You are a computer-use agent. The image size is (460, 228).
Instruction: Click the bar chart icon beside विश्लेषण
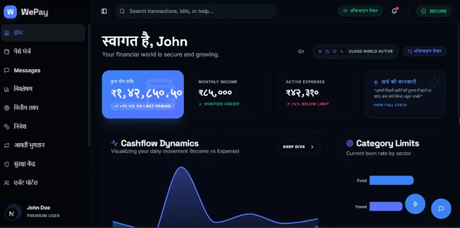pyautogui.click(x=6, y=90)
